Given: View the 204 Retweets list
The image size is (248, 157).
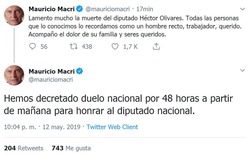Looking at the screenshot, I should [24, 148].
